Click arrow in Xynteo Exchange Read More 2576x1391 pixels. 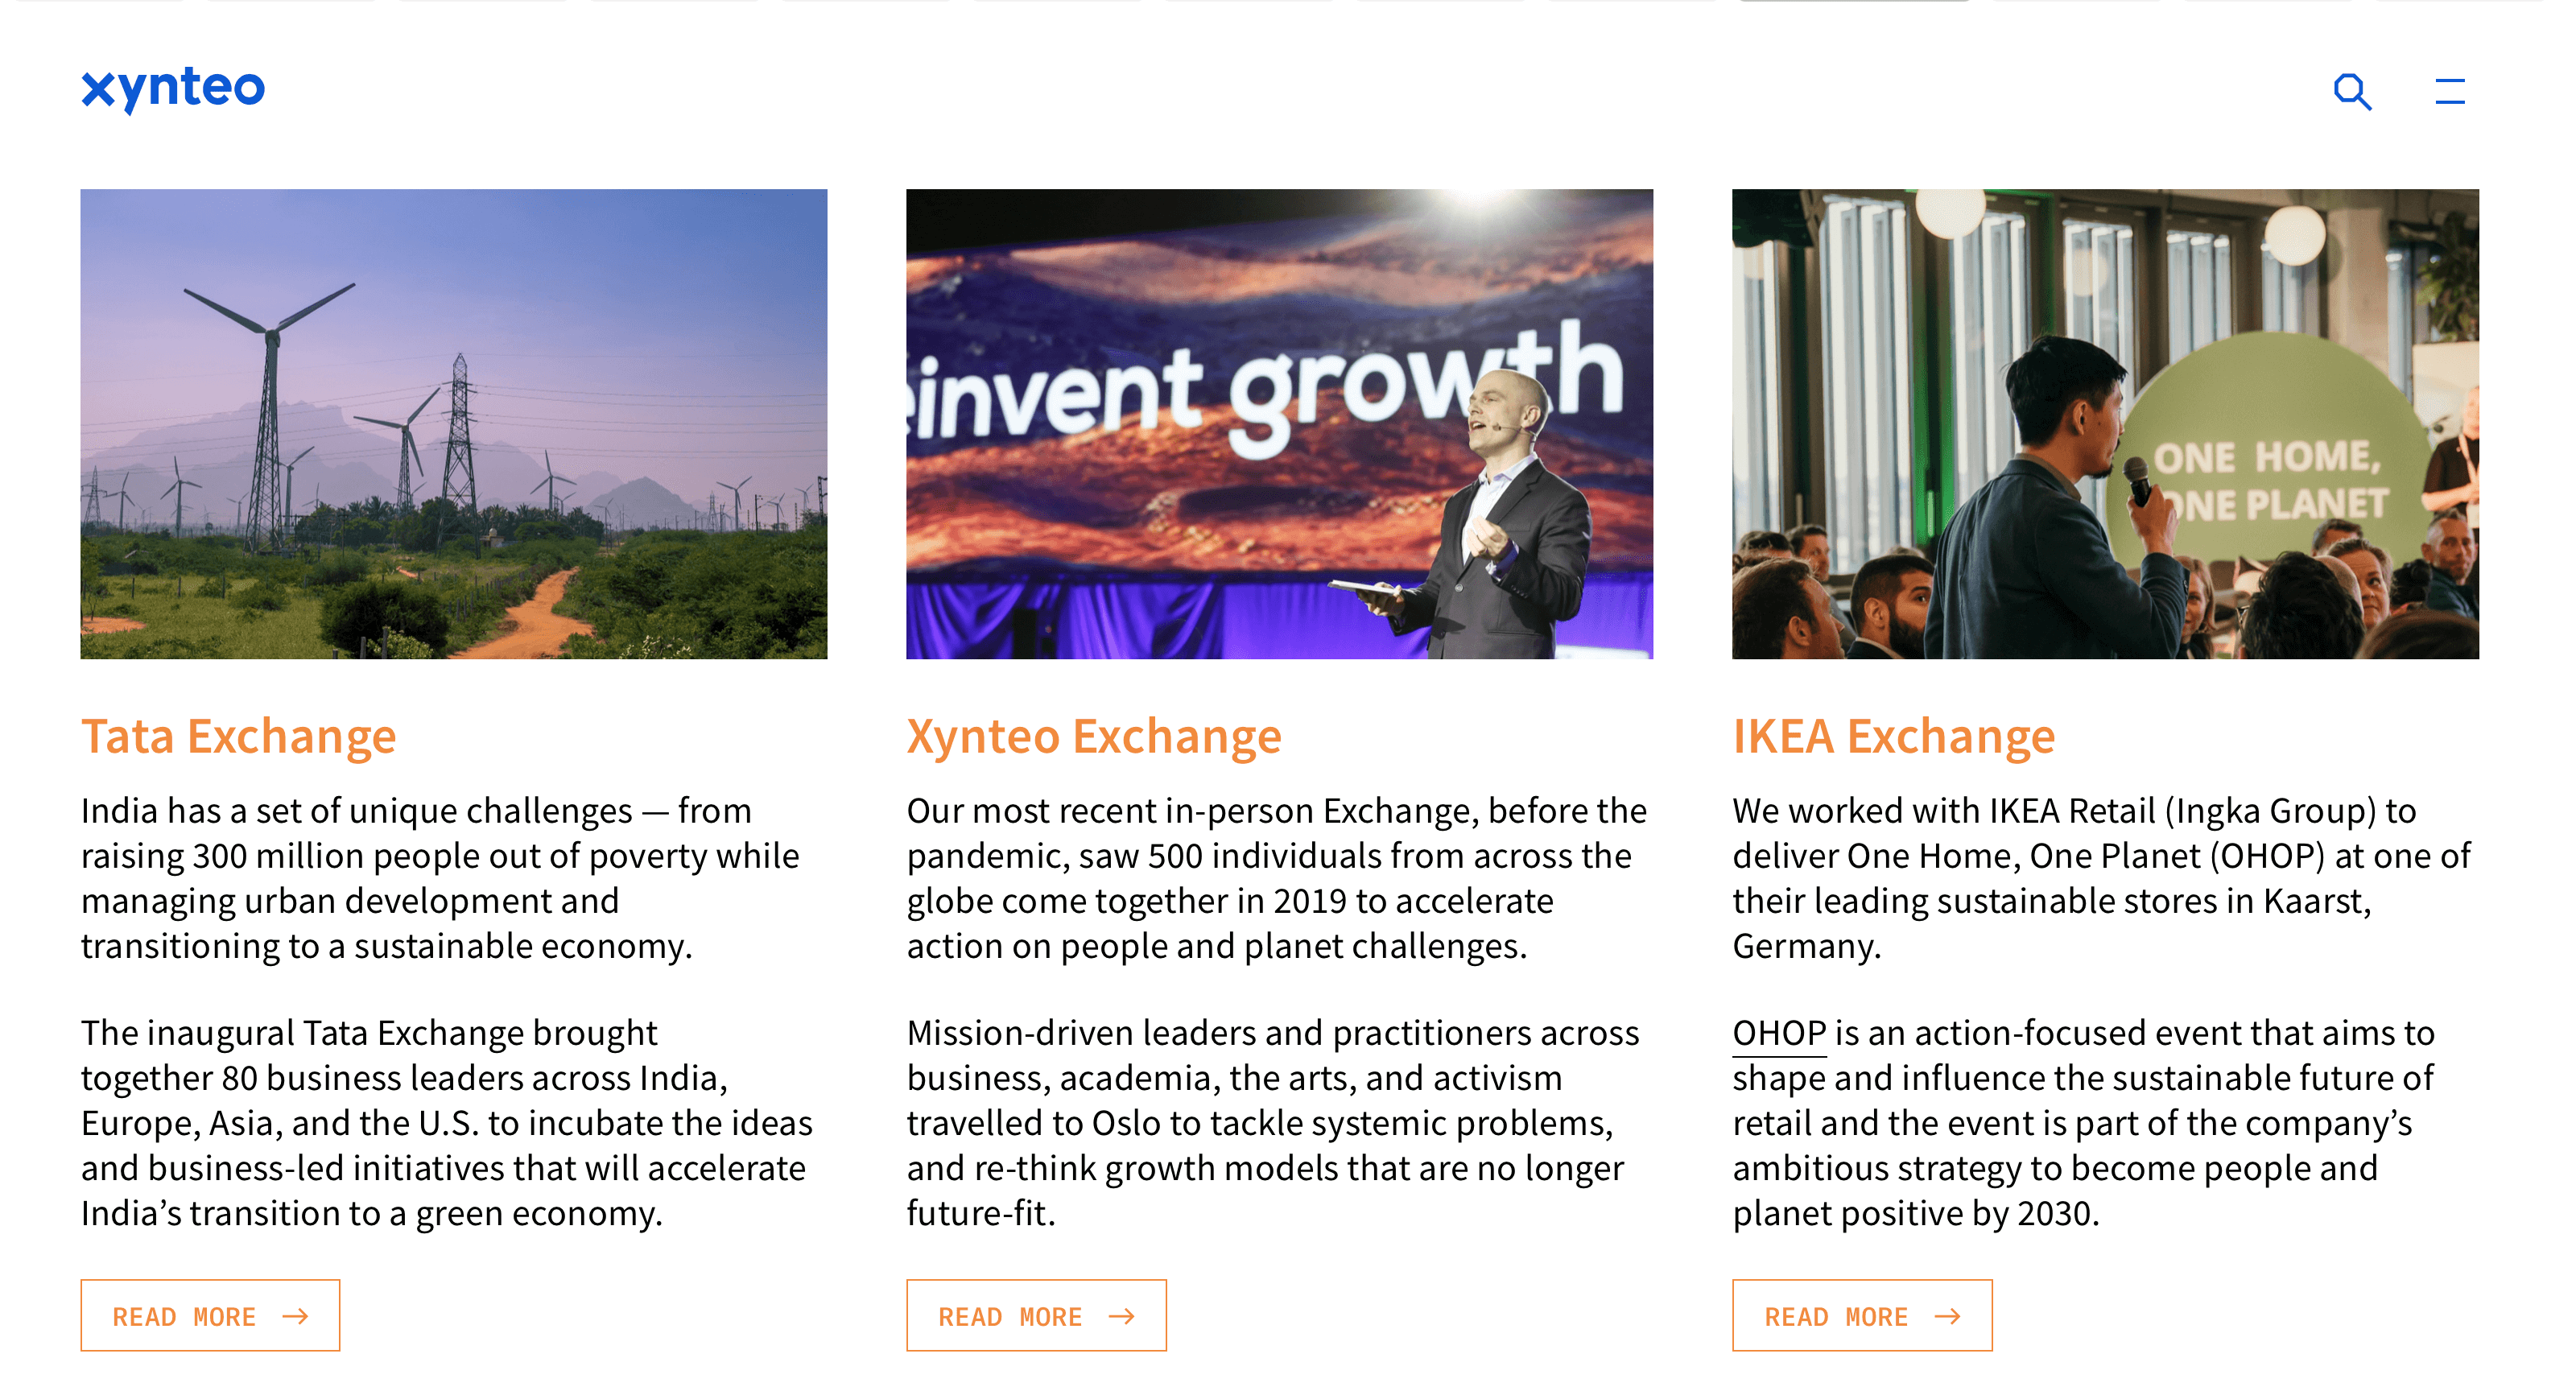tap(1121, 1316)
